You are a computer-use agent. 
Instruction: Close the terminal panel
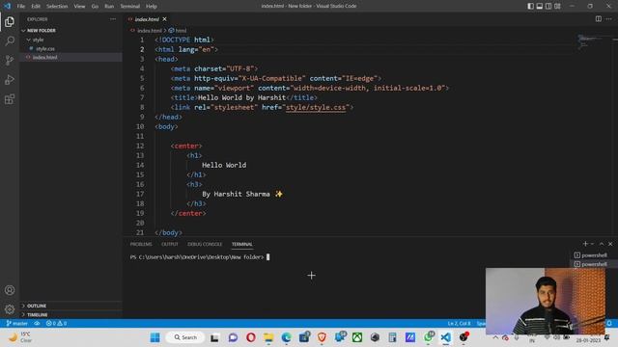(x=610, y=244)
